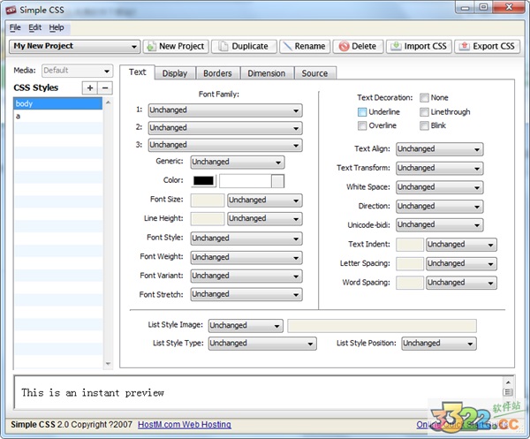
Task: Add a new CSS style with plus
Action: (x=89, y=87)
